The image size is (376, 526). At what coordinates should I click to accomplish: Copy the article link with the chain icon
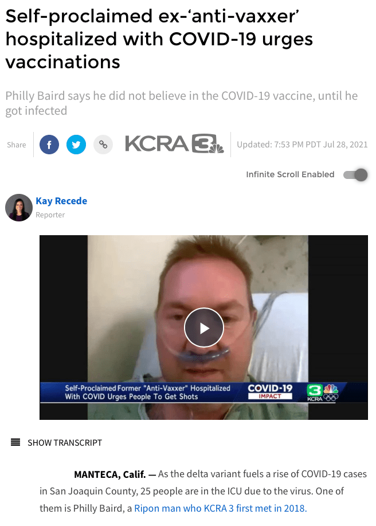click(103, 145)
